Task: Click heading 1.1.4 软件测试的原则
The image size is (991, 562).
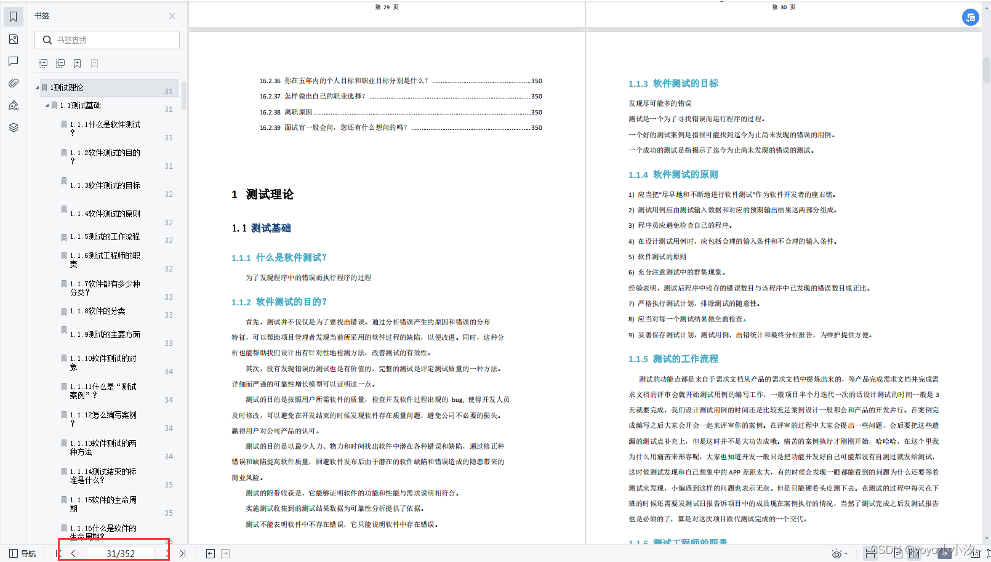Action: (673, 174)
